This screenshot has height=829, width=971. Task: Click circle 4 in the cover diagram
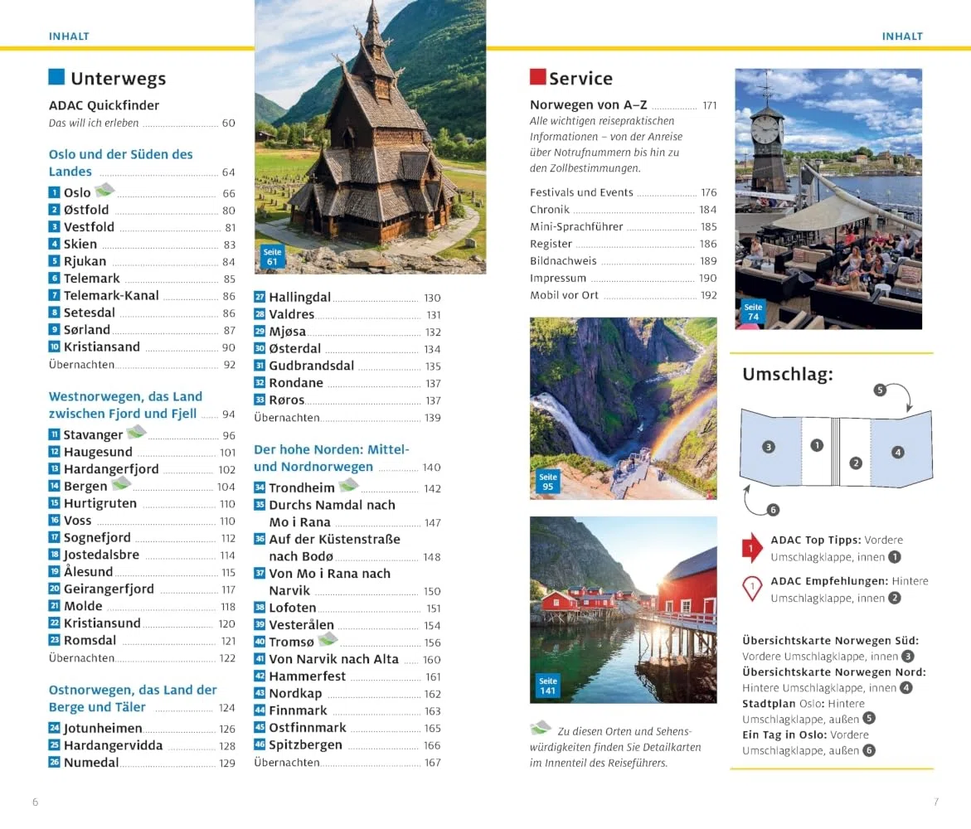[898, 453]
